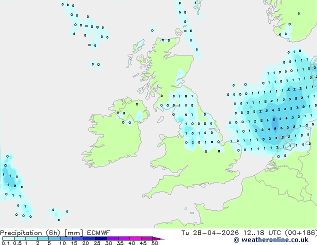The height and width of the screenshot is (245, 317).
Task: Select the 40–45 mm bright pink swatch
Action: tap(135, 238)
